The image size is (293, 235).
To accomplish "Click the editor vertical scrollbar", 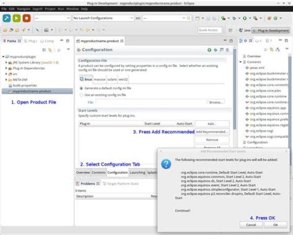I will (x=234, y=90).
